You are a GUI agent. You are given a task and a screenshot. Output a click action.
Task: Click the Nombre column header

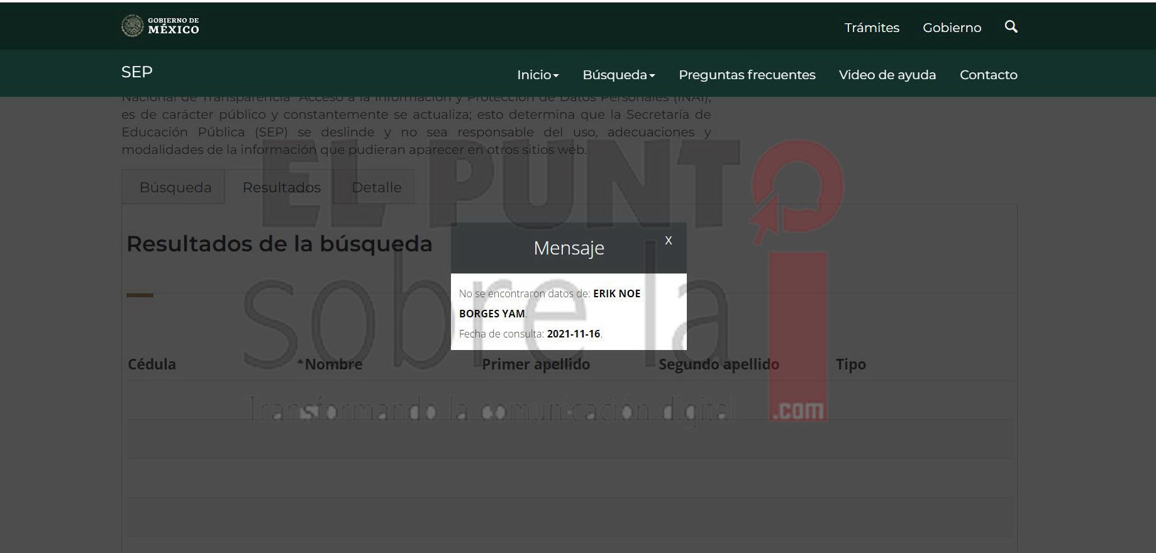(333, 364)
